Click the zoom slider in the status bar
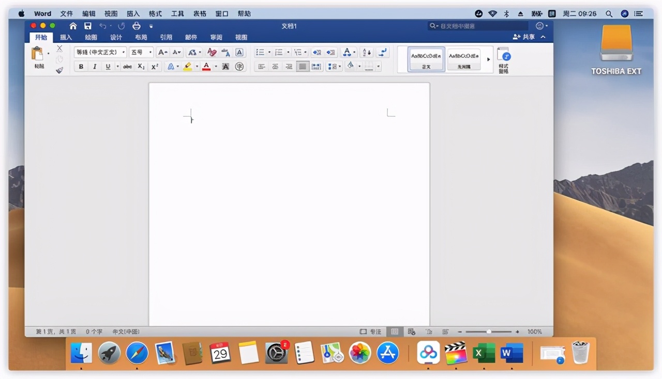The image size is (662, 379). pos(489,331)
